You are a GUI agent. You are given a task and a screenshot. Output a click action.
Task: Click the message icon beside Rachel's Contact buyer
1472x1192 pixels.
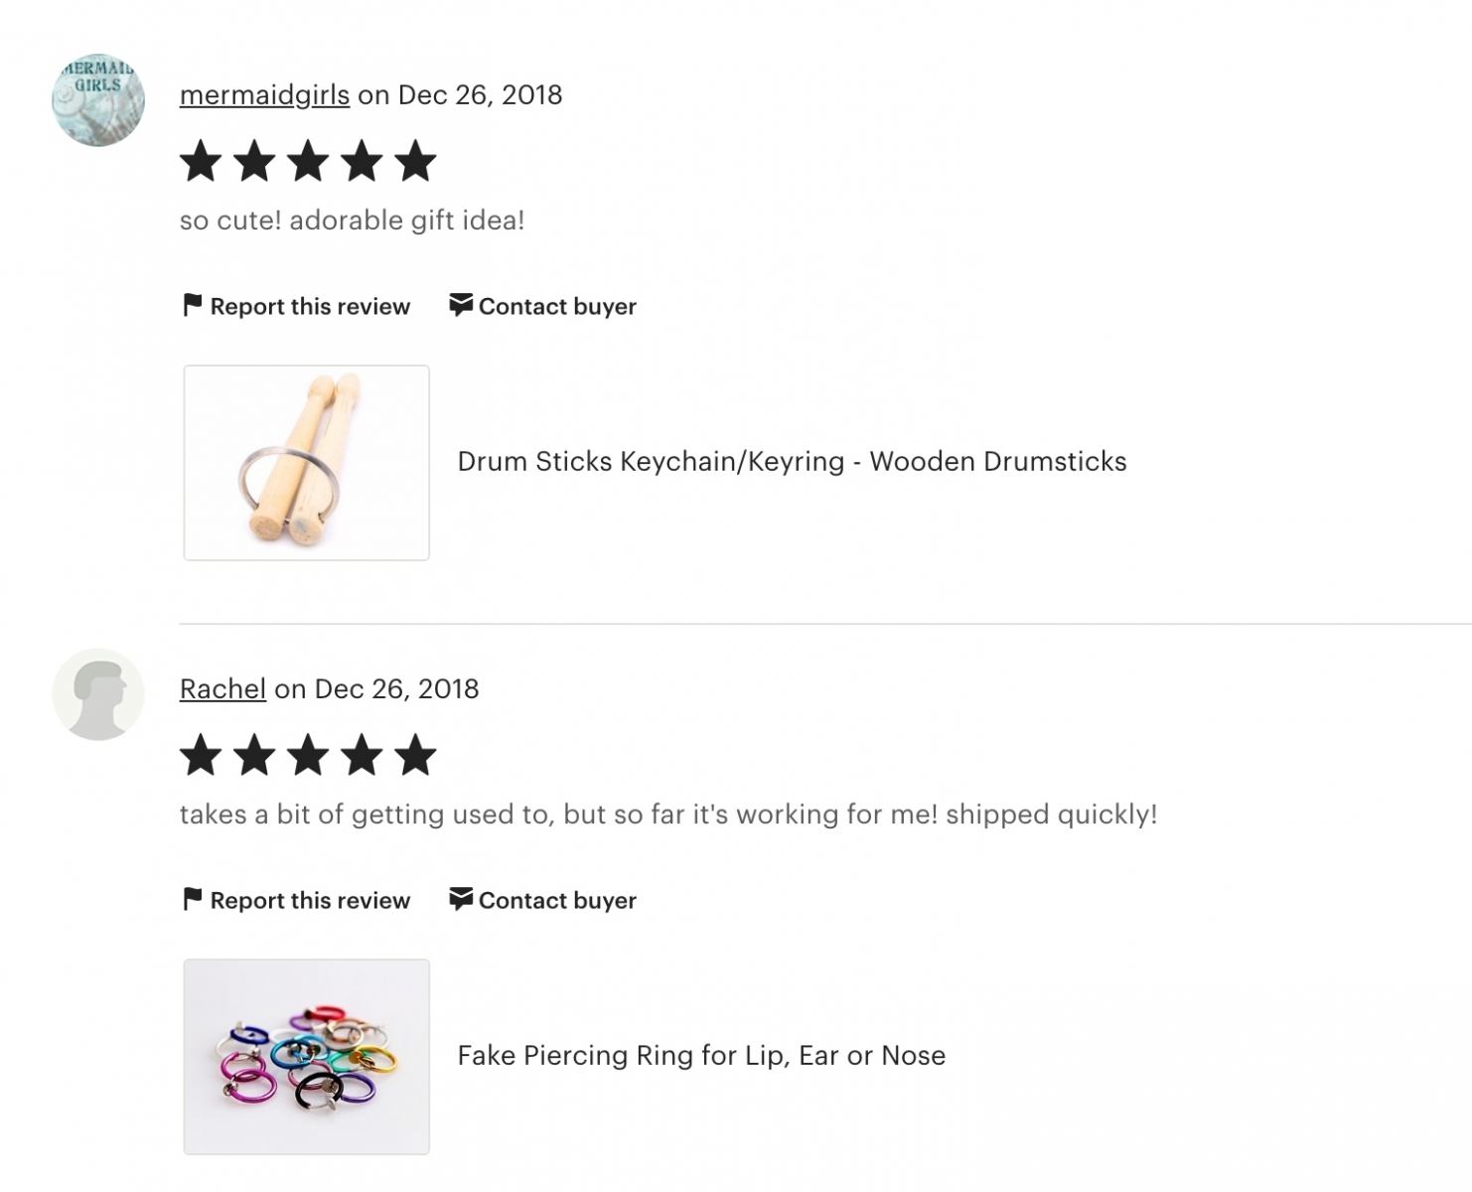click(x=461, y=899)
